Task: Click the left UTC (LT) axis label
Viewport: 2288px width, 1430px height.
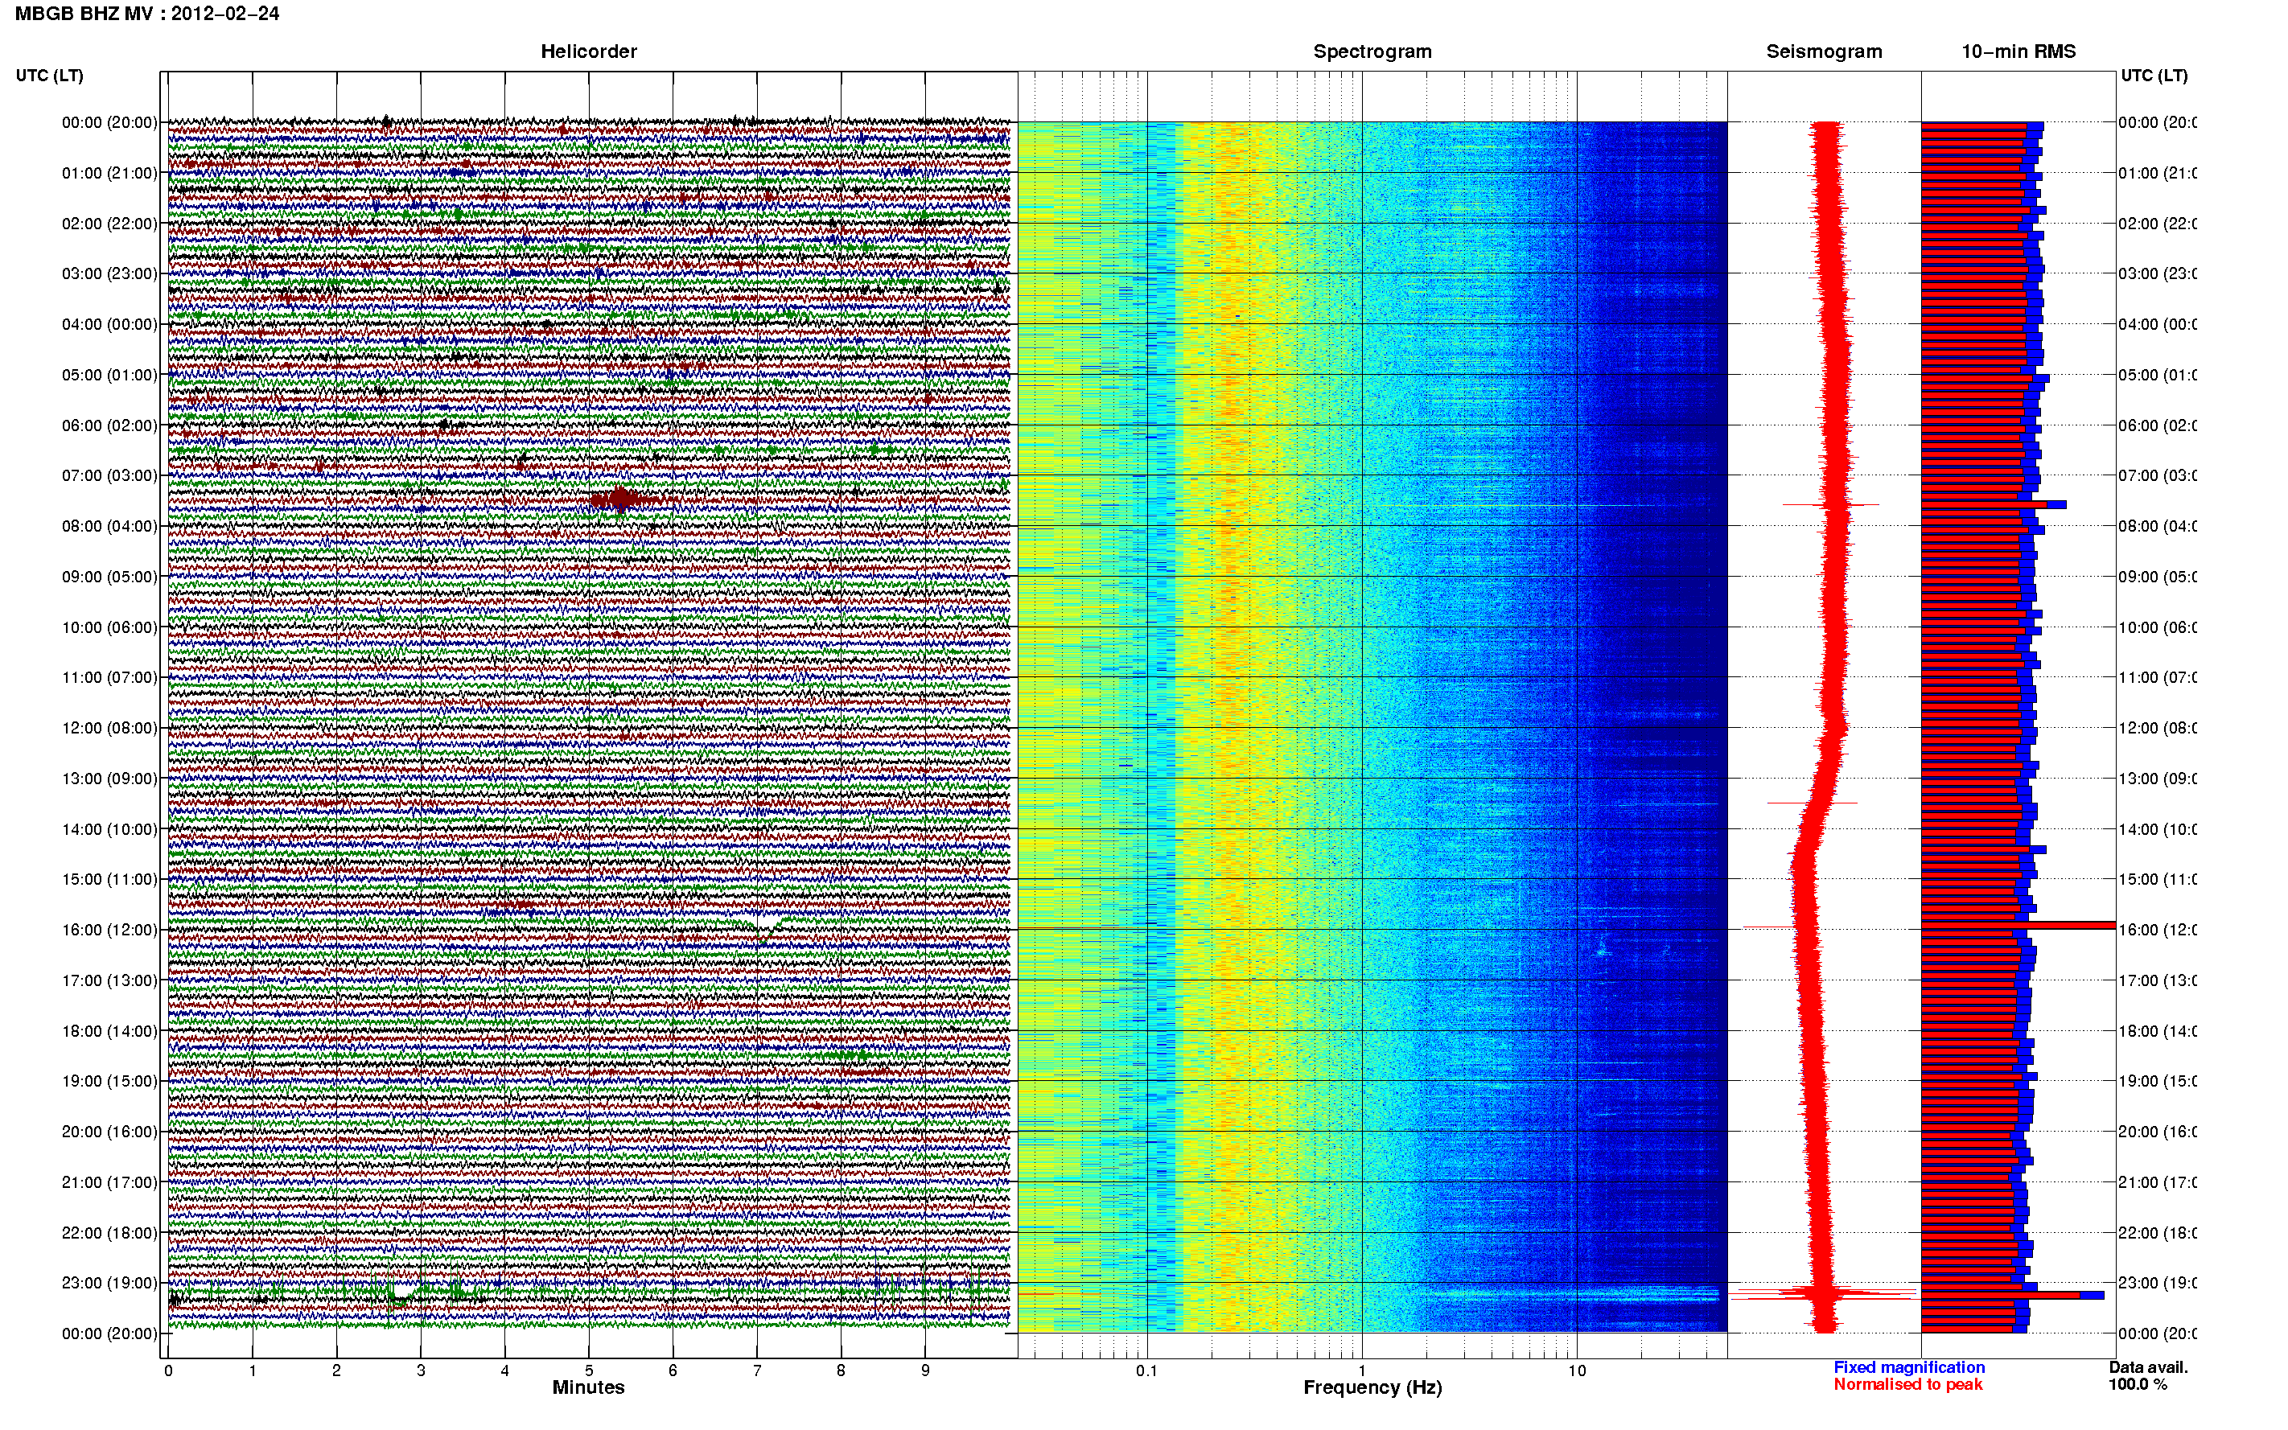Action: 49,75
